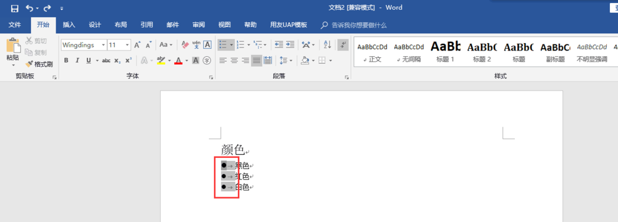Toggle strikethrough abc formatting

point(106,60)
